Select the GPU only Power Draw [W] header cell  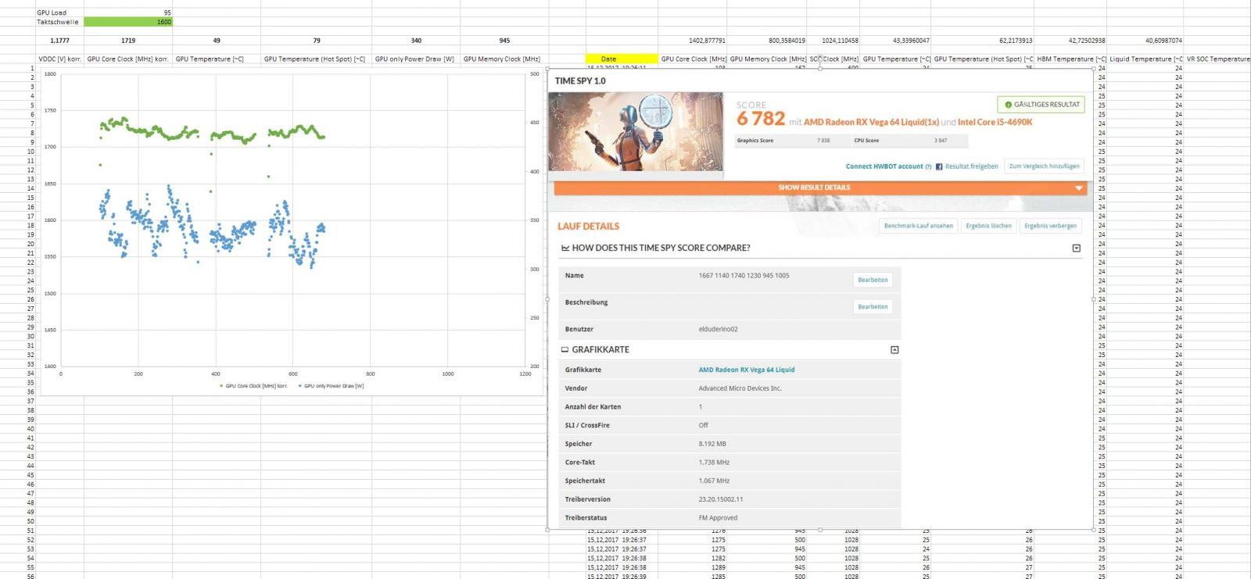[416, 59]
